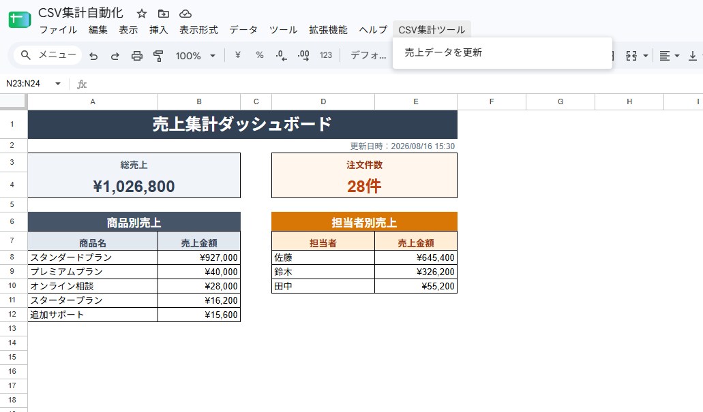Select the paint format tool
The width and height of the screenshot is (703, 412).
click(x=158, y=56)
